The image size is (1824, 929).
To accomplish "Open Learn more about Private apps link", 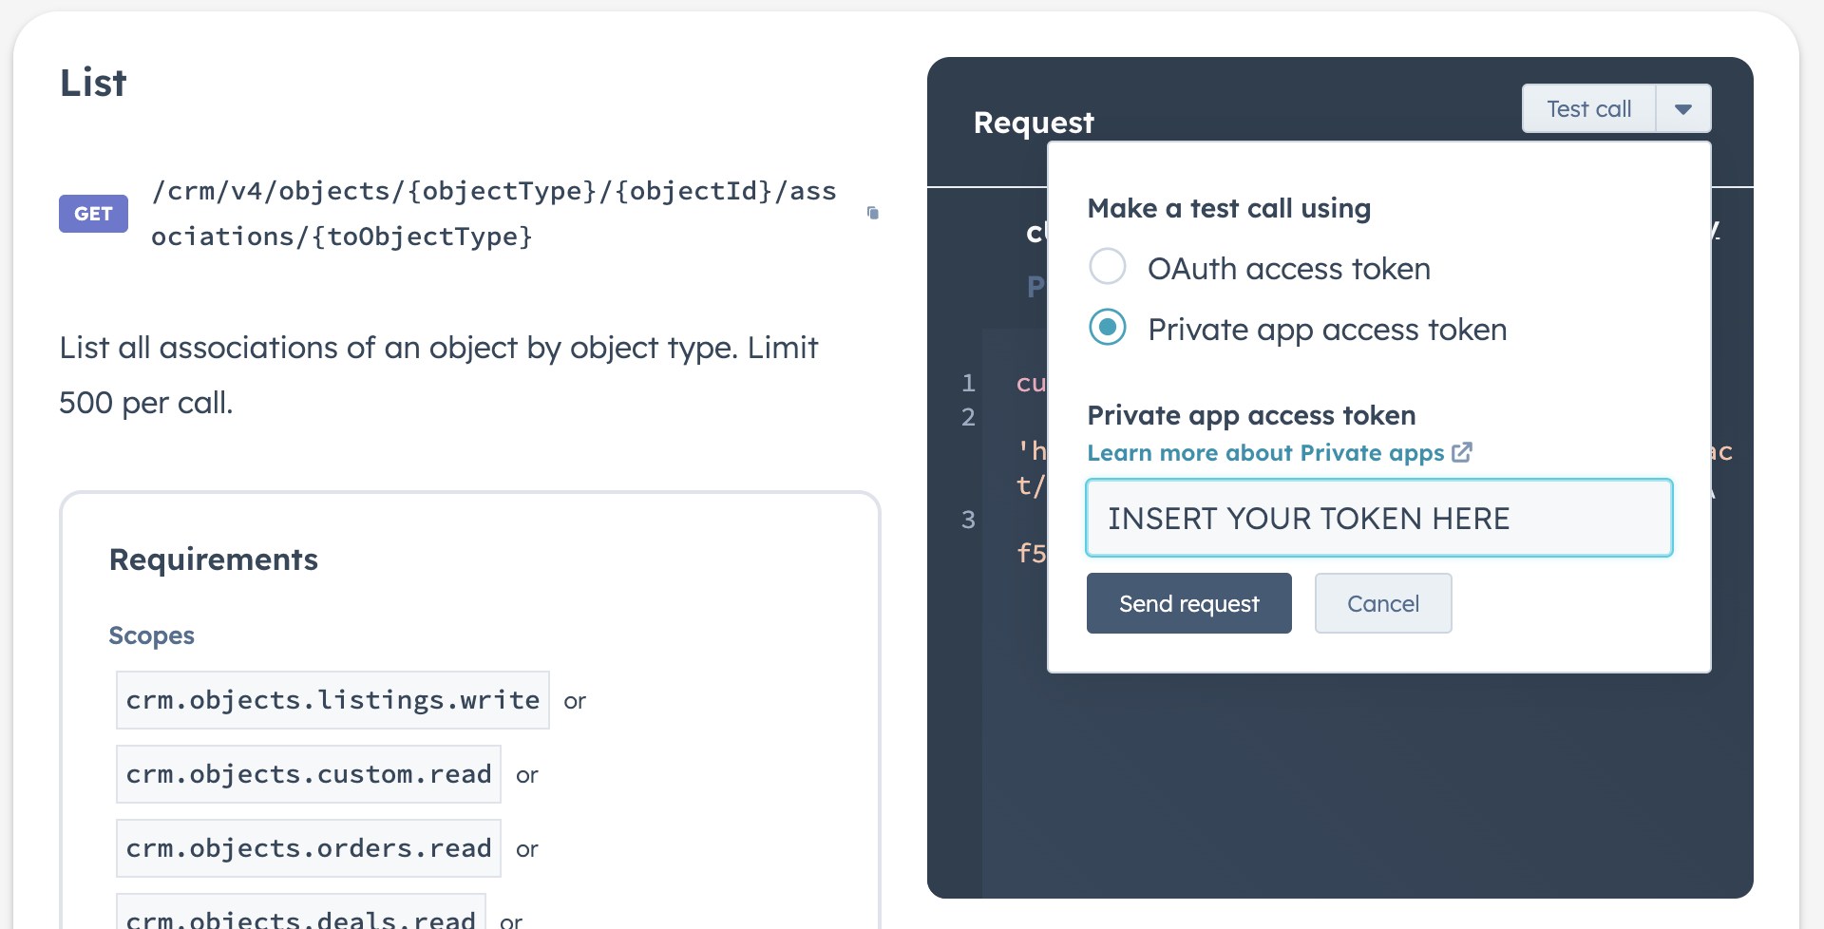I will point(1264,453).
